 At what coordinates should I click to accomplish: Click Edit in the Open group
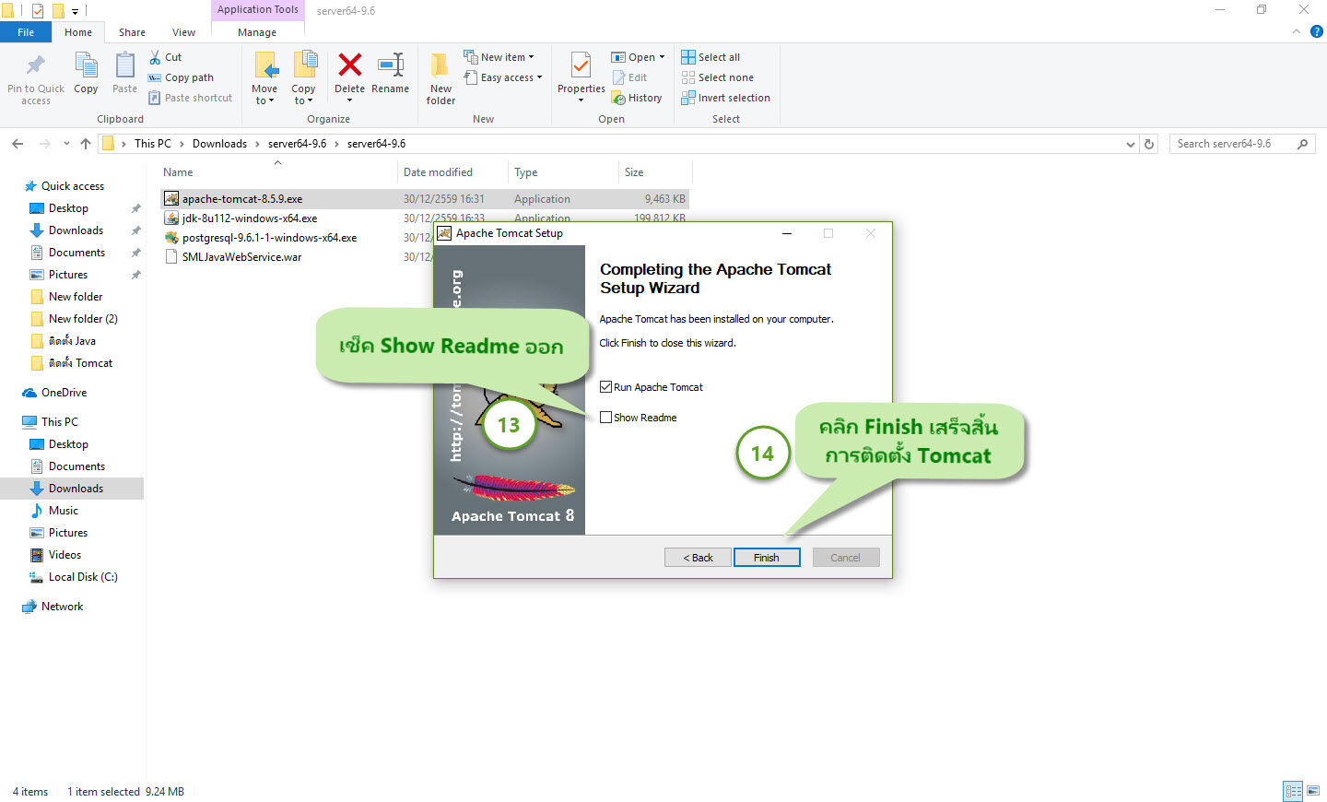(629, 77)
